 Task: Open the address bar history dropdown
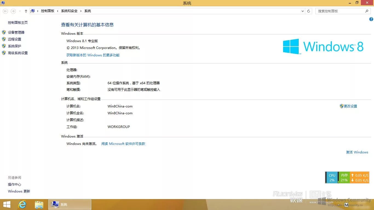pos(303,11)
